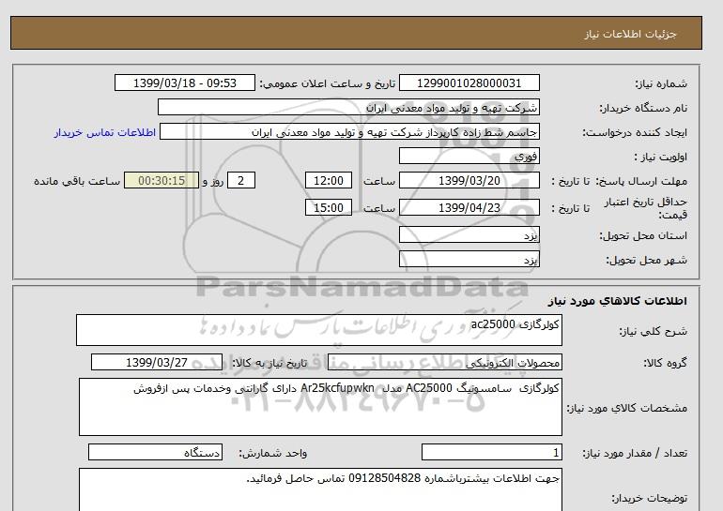Click the ایجاد کننده درخواست label
723x511 pixels.
tap(635, 132)
